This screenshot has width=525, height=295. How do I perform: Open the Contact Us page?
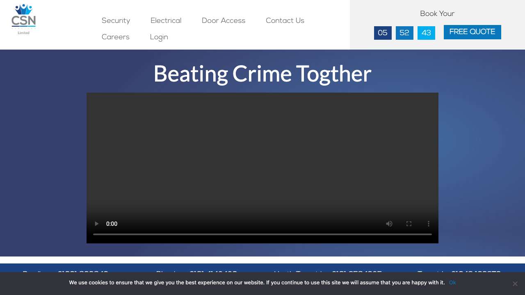coord(285,21)
